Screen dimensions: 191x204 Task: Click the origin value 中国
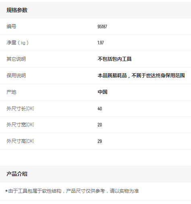102,92
